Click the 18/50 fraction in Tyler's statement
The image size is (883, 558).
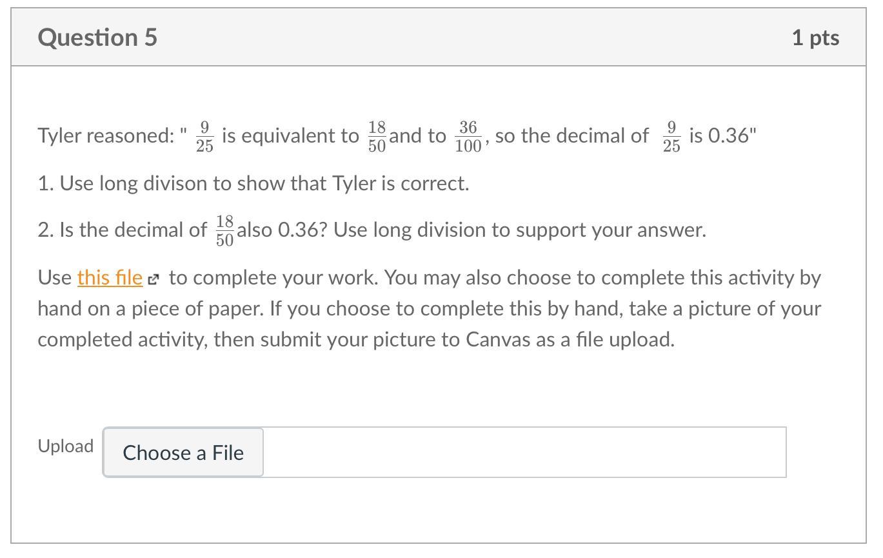tap(377, 136)
